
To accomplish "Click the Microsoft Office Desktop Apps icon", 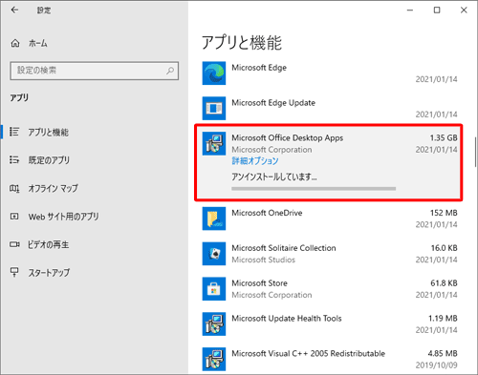I will [x=214, y=143].
